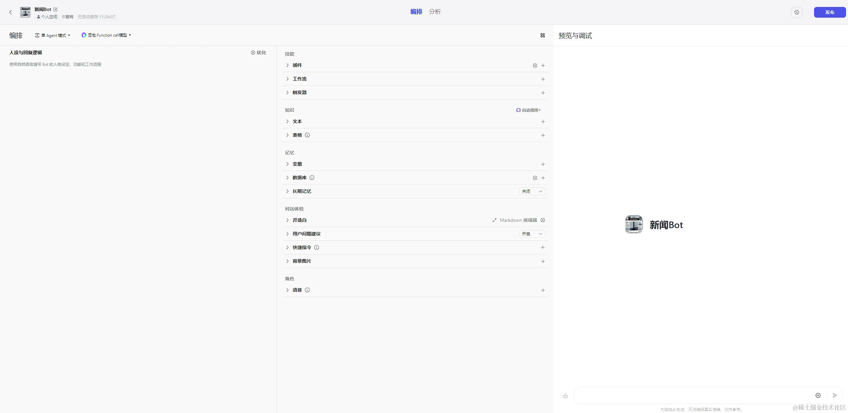Click the 发布 button

(829, 12)
